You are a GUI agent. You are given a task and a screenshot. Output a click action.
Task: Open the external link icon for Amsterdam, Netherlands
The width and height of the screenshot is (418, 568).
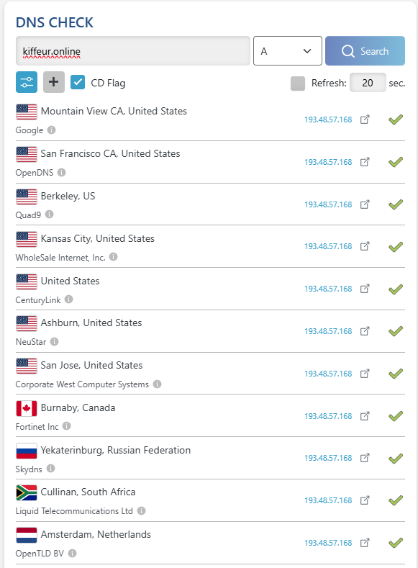coord(365,543)
